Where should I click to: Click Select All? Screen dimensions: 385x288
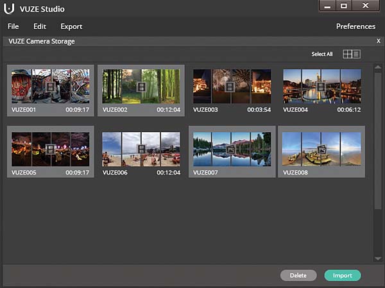click(x=322, y=54)
